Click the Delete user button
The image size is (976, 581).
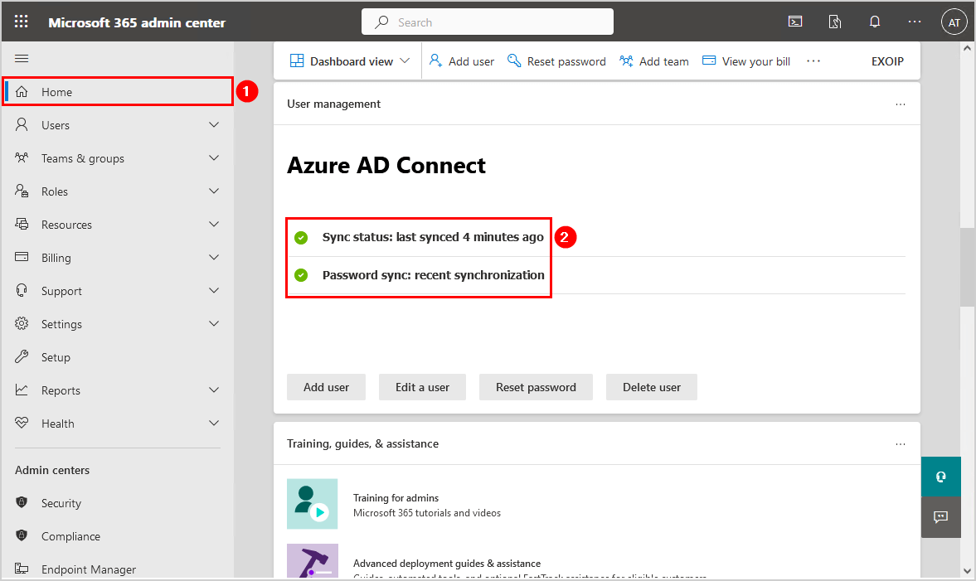tap(651, 387)
